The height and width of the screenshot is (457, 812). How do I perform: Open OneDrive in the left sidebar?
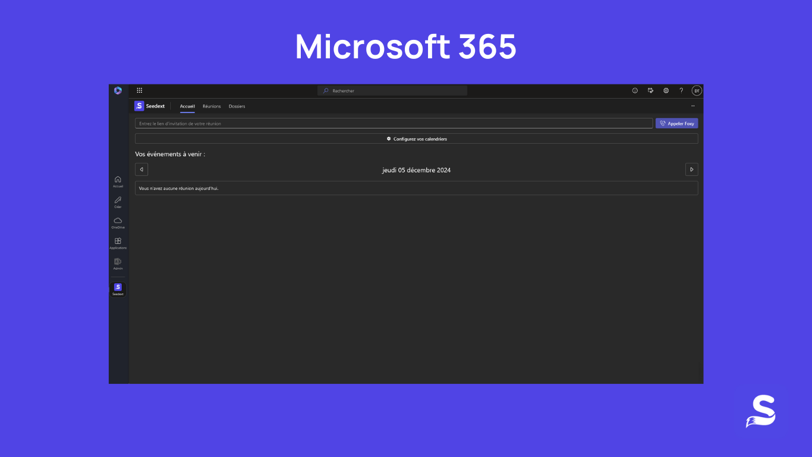pos(118,223)
